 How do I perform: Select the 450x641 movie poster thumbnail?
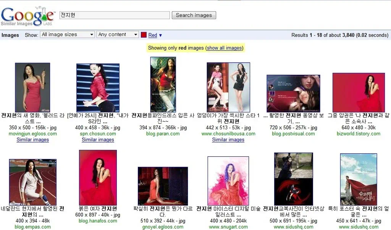359,178
